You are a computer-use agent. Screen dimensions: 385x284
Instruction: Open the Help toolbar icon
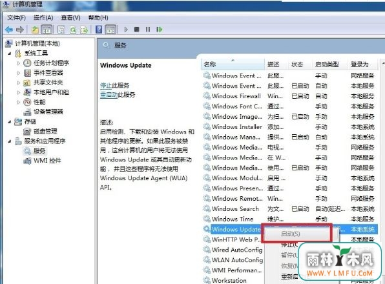[99, 30]
